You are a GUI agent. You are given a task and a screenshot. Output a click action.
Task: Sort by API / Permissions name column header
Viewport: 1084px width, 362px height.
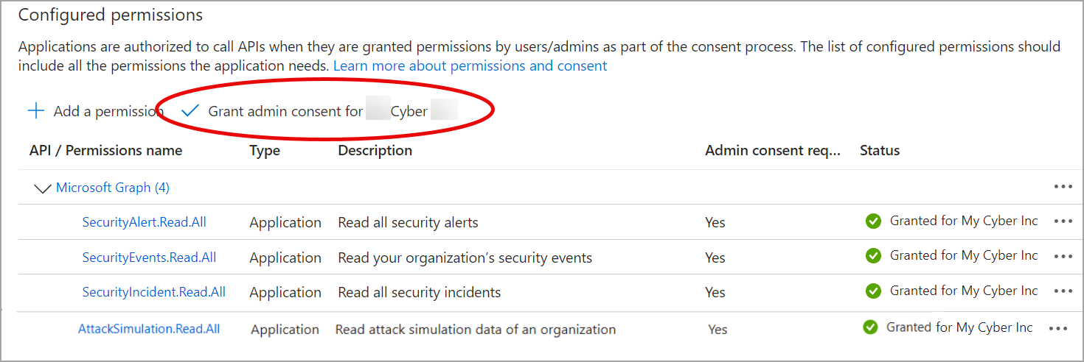click(105, 150)
